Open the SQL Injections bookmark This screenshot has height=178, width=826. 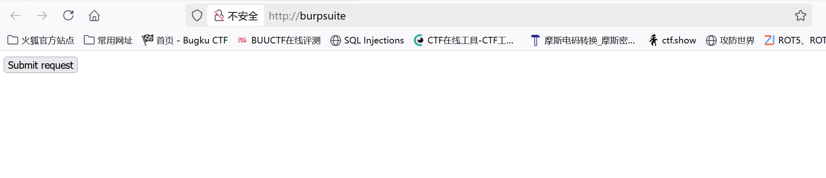(x=367, y=40)
